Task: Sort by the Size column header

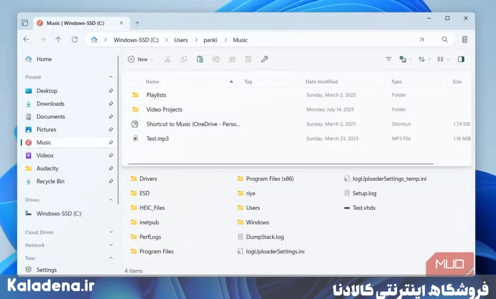Action: click(457, 81)
